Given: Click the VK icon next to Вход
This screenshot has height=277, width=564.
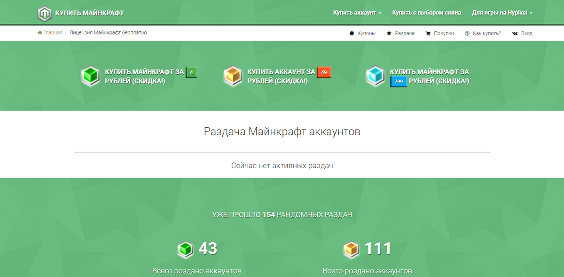Looking at the screenshot, I should click(514, 33).
